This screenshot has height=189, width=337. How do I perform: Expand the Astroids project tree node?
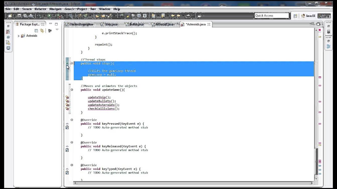[x=18, y=36]
